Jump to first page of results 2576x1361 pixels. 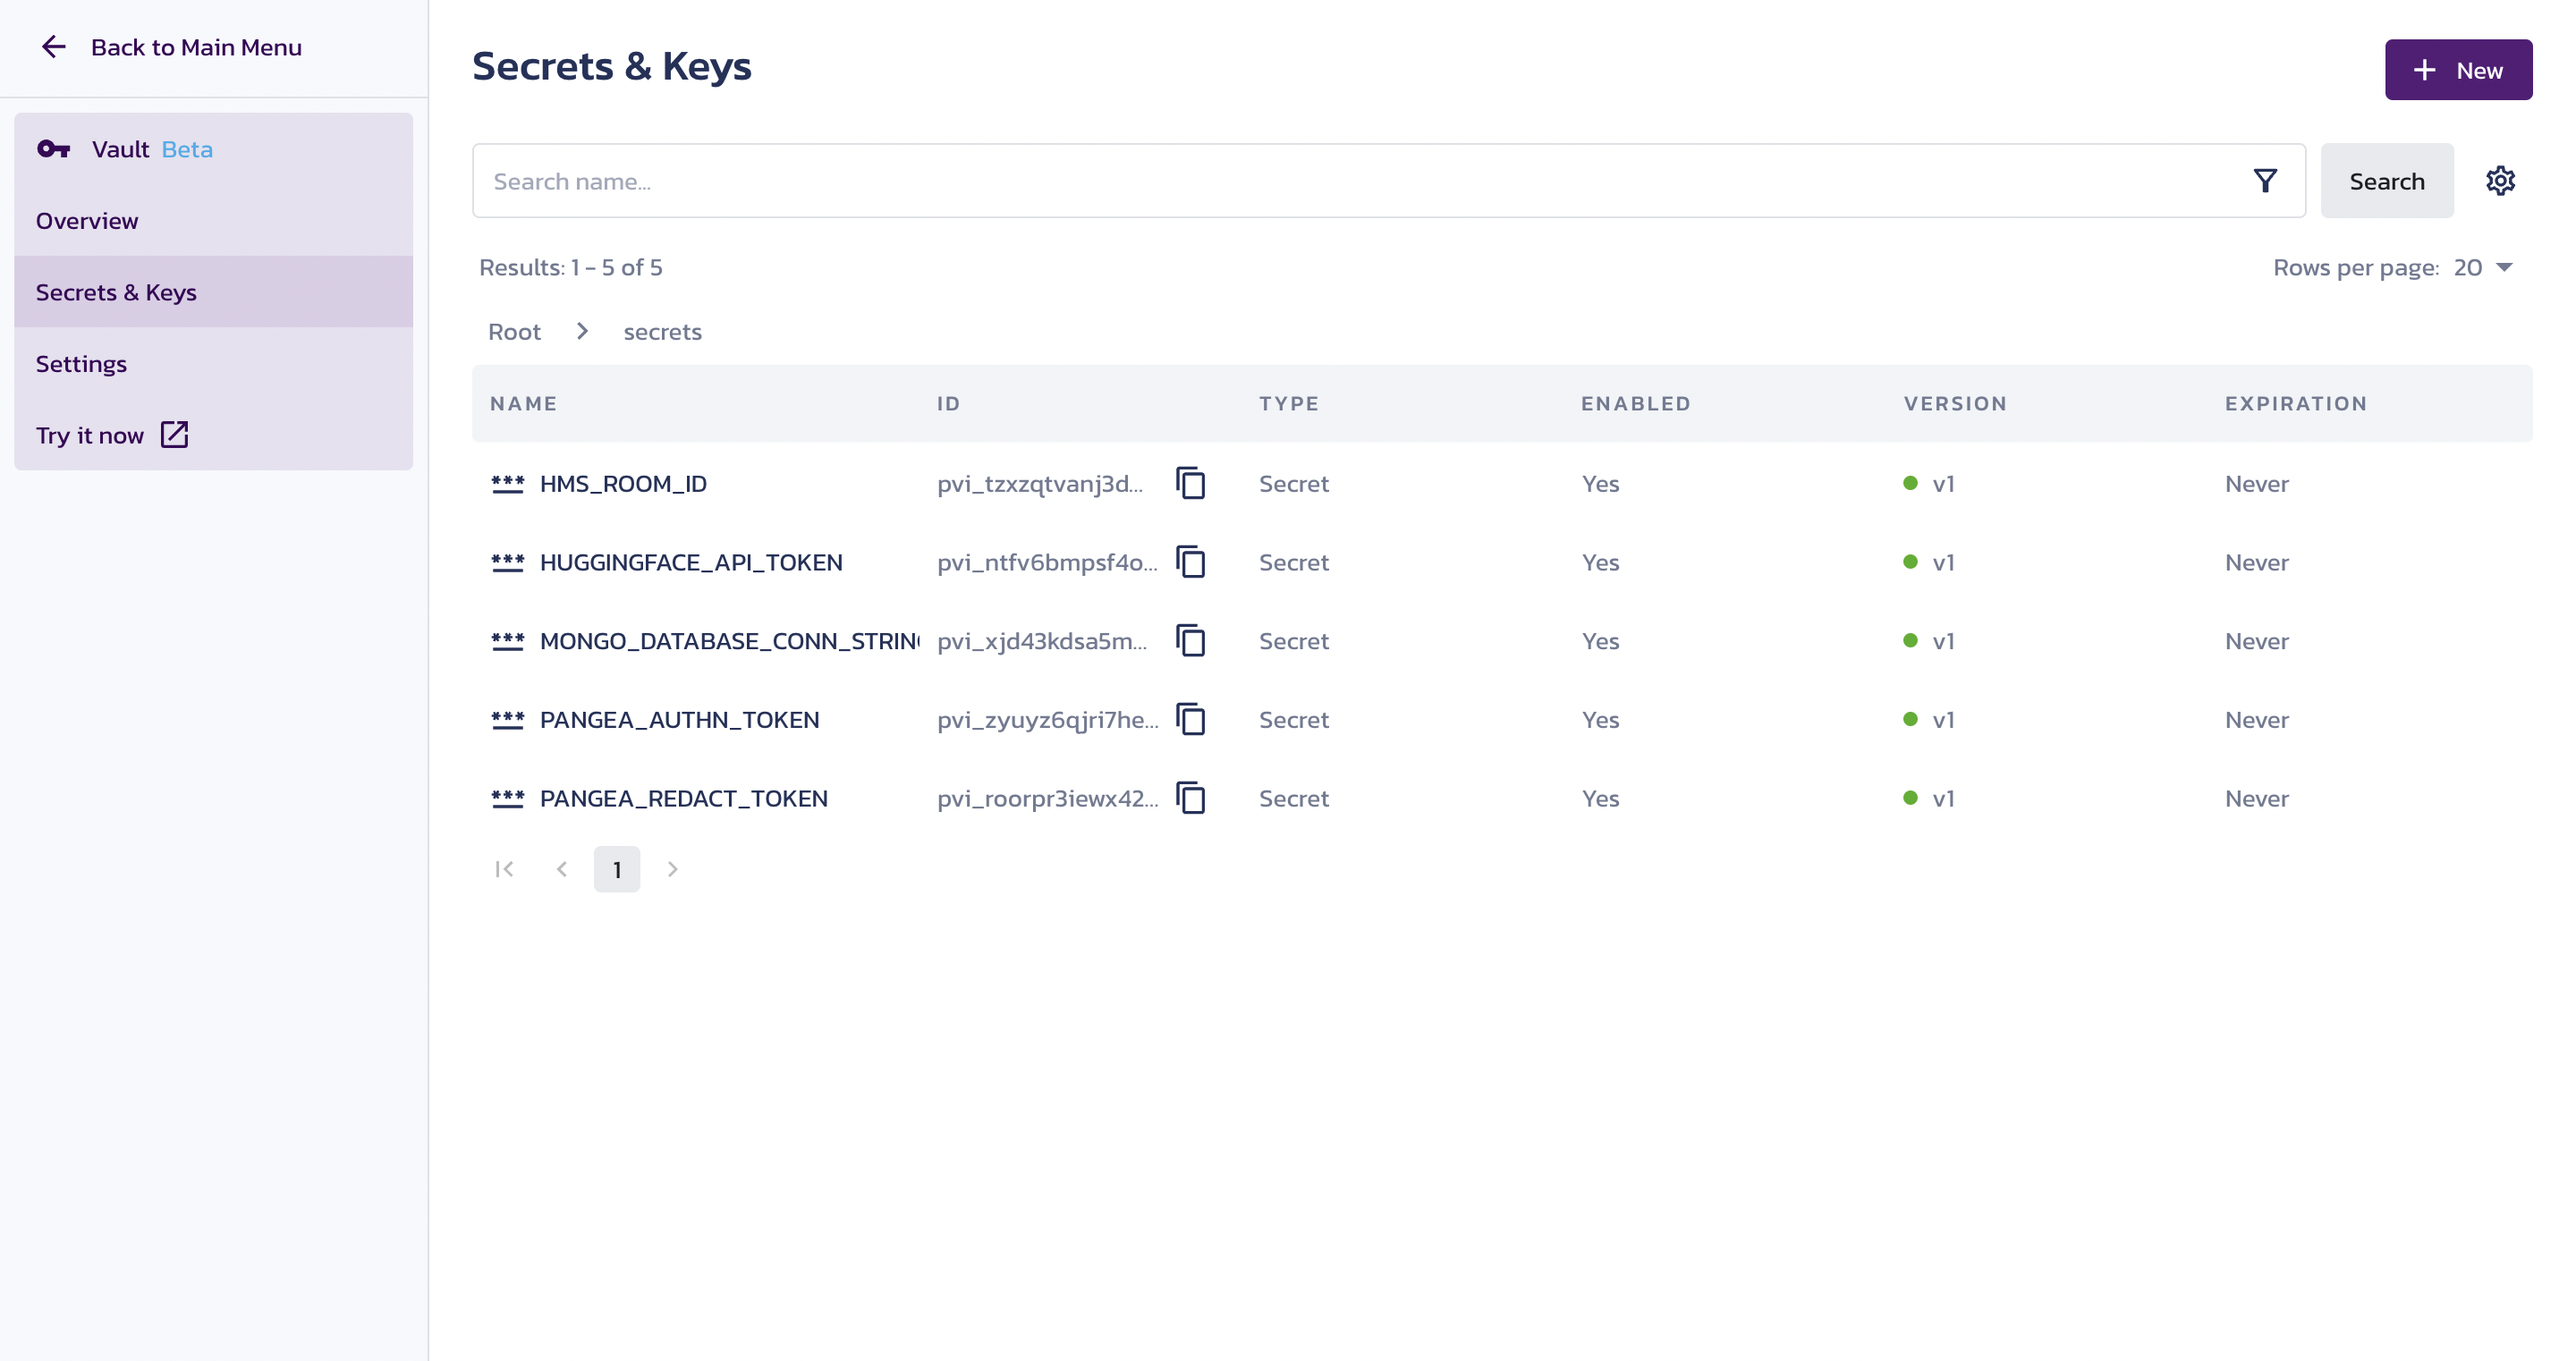pyautogui.click(x=504, y=869)
